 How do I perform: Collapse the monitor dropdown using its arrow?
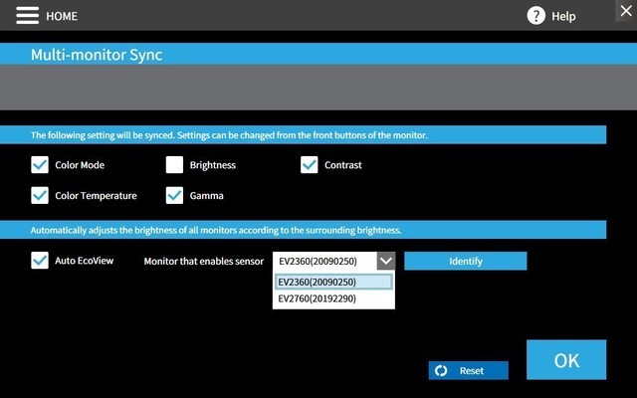[386, 261]
